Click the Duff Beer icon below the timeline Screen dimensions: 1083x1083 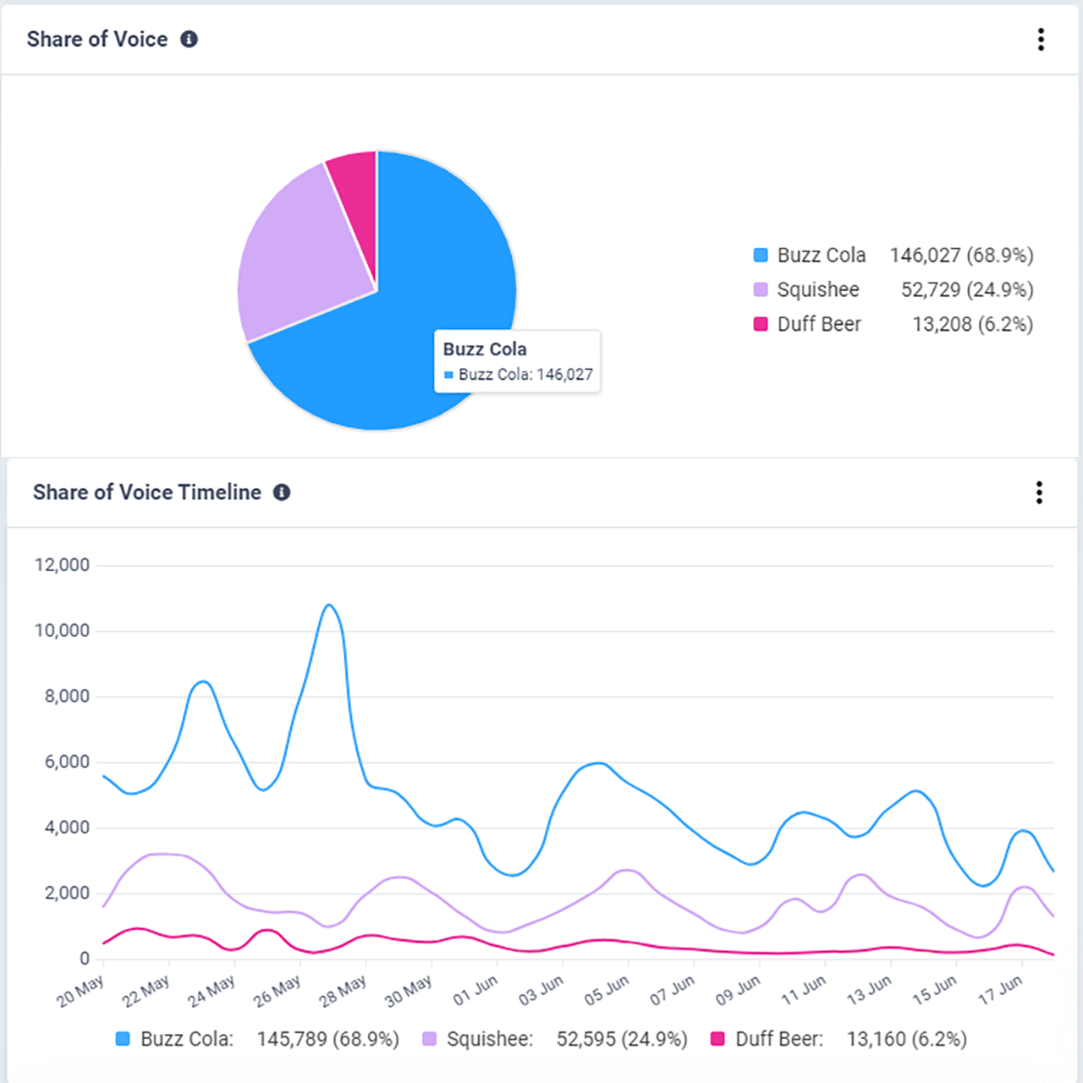click(x=718, y=1038)
